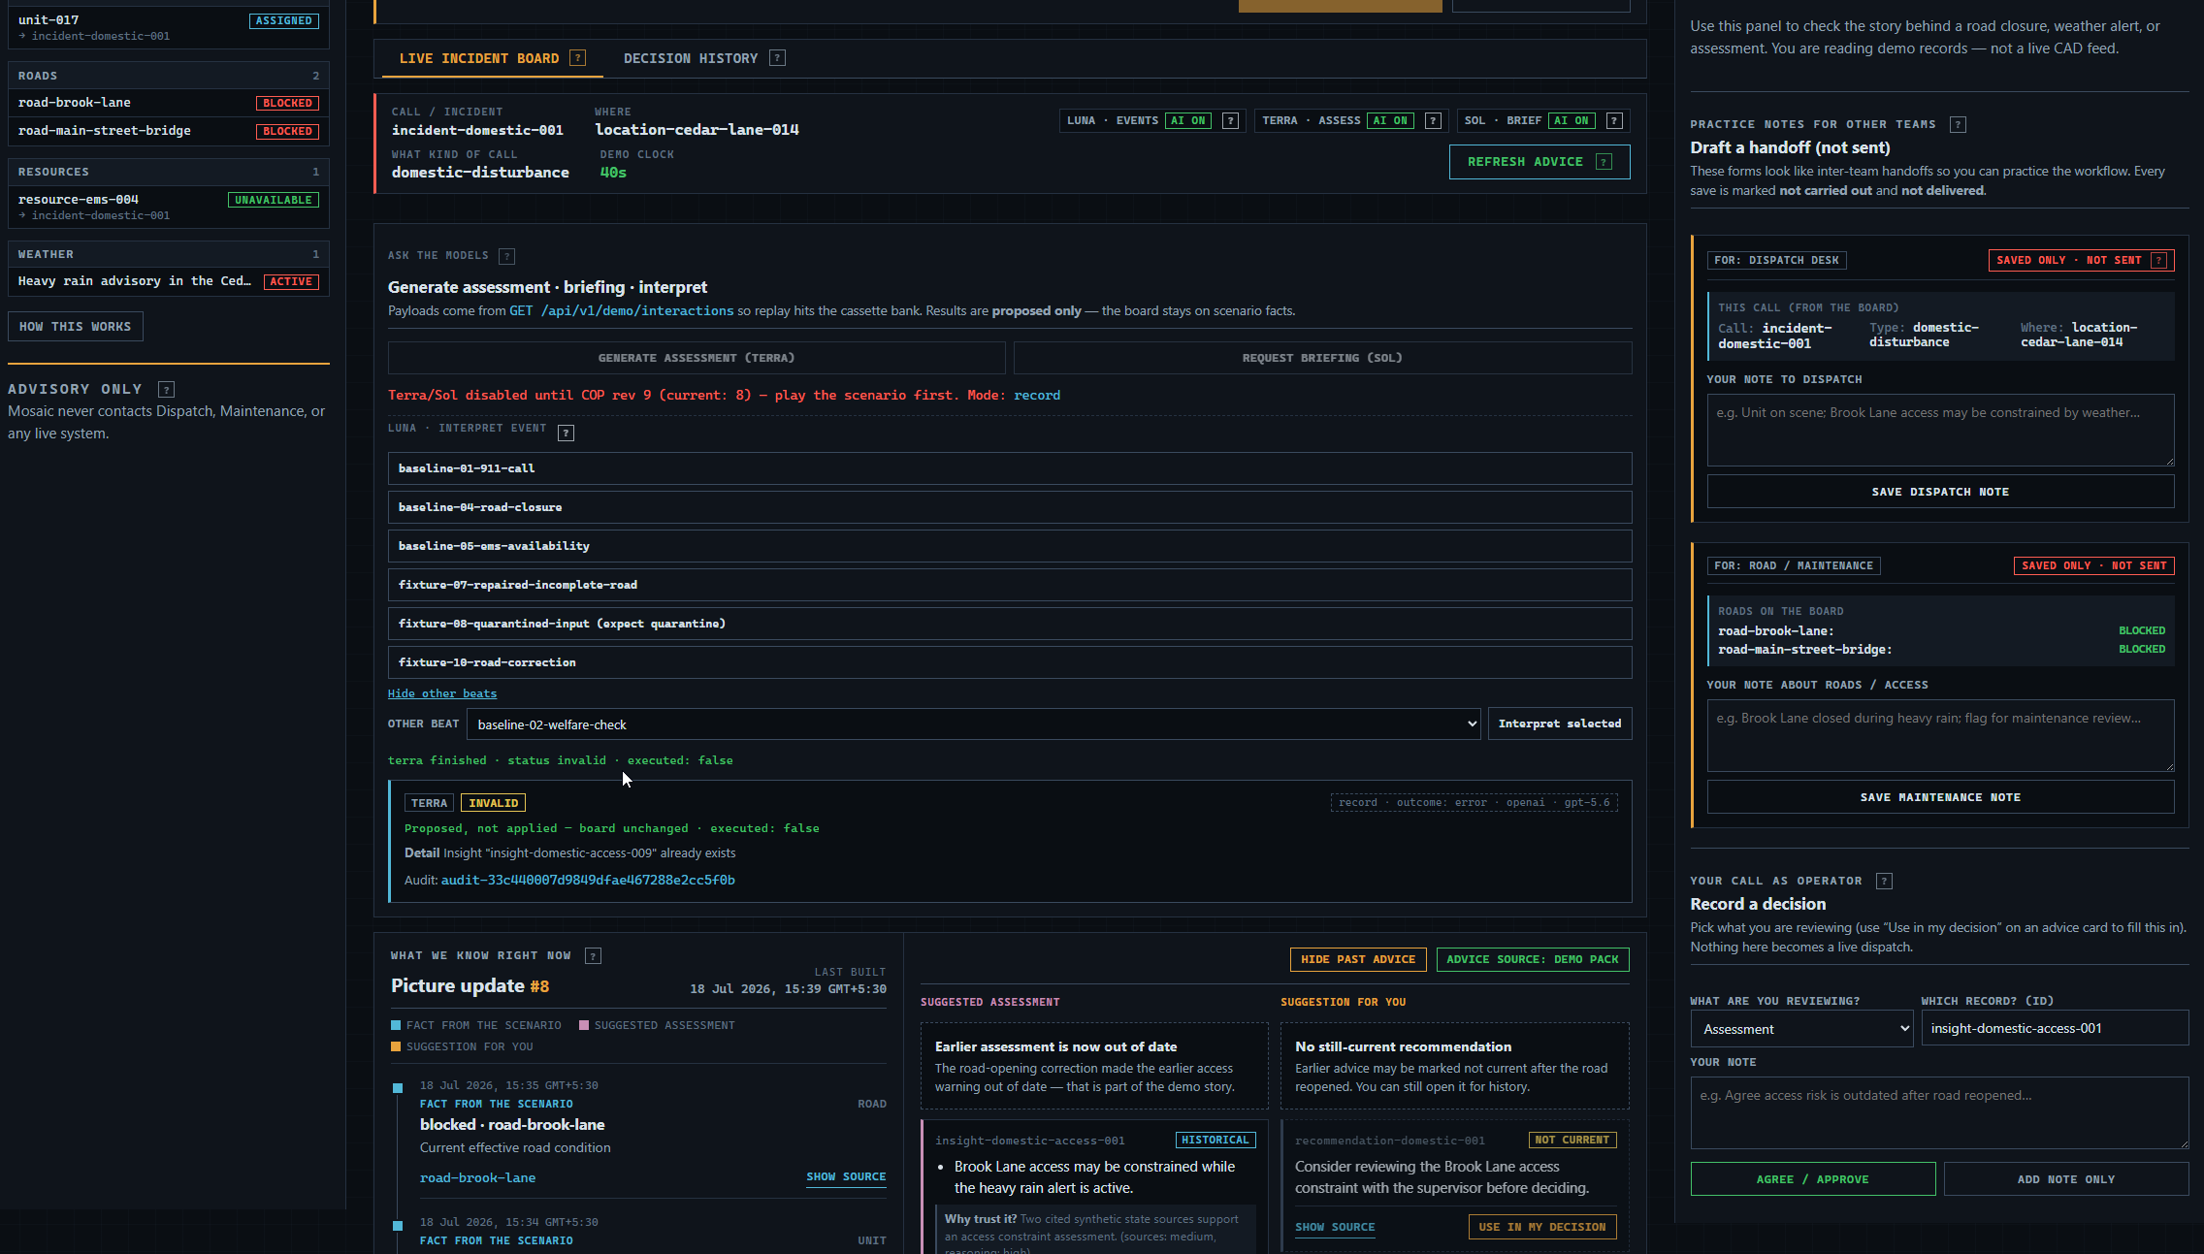
Task: Open help icon beside Your Call As Operator
Action: [1884, 882]
